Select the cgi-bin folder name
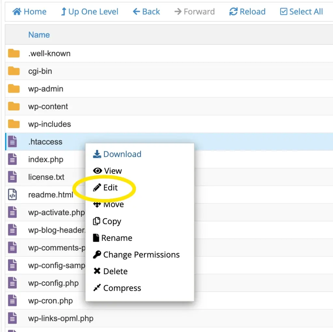333x332 pixels. 40,71
